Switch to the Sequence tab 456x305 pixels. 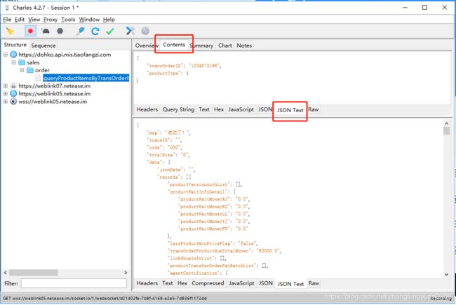pos(43,46)
